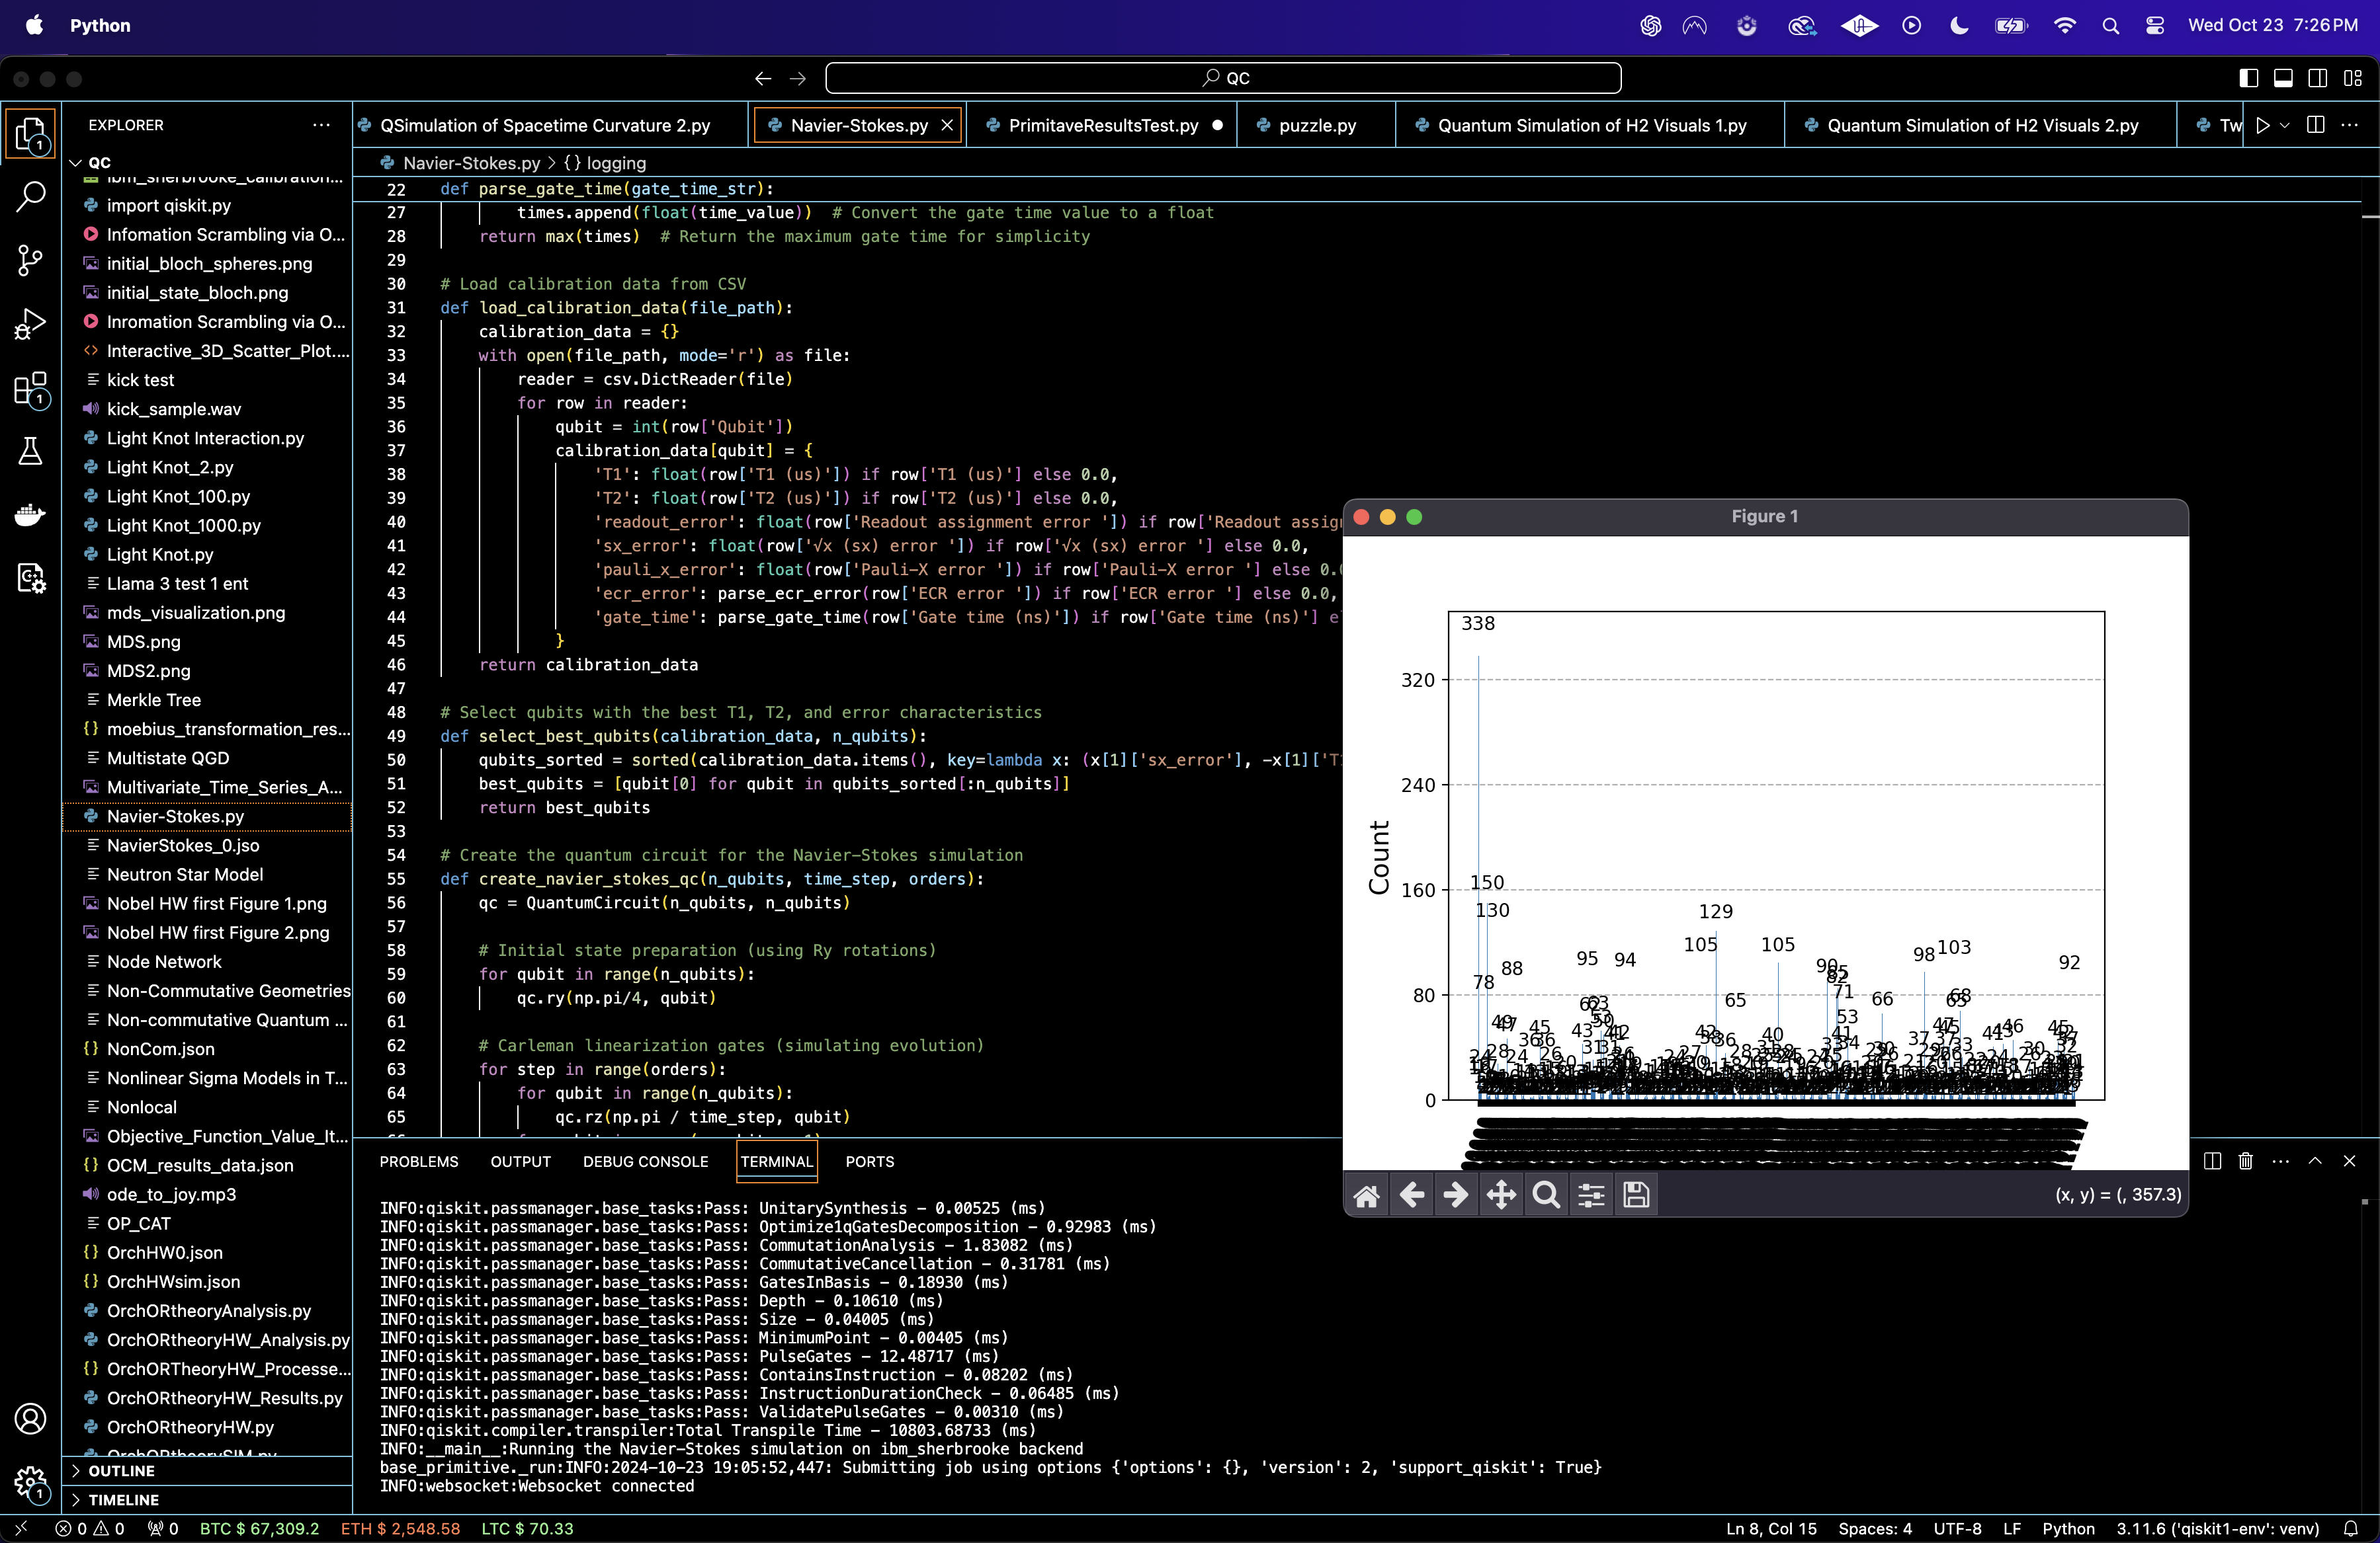The width and height of the screenshot is (2380, 1543).
Task: Open the run button dropdown arrow
Action: [2285, 126]
